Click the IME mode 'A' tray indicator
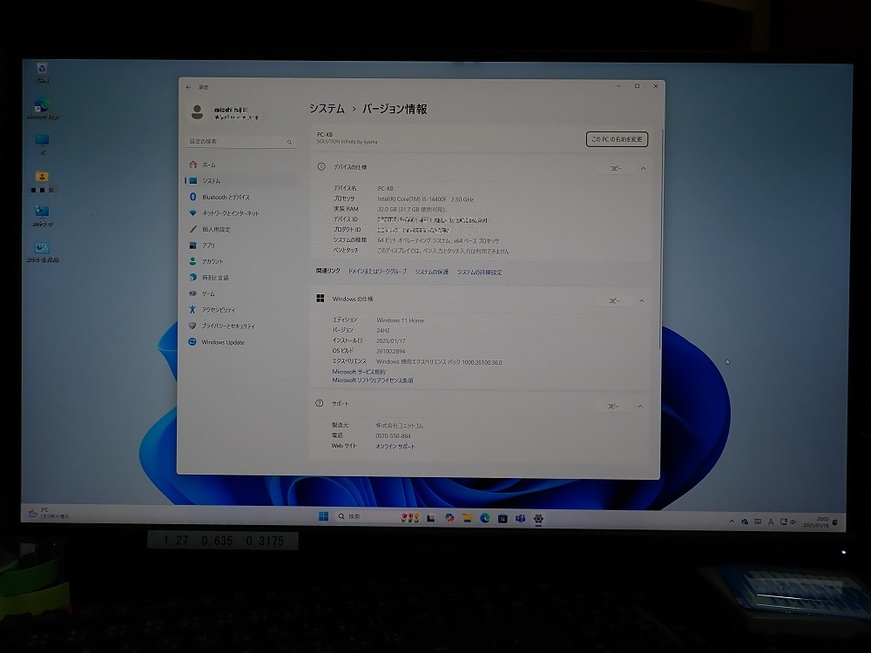 coord(771,522)
